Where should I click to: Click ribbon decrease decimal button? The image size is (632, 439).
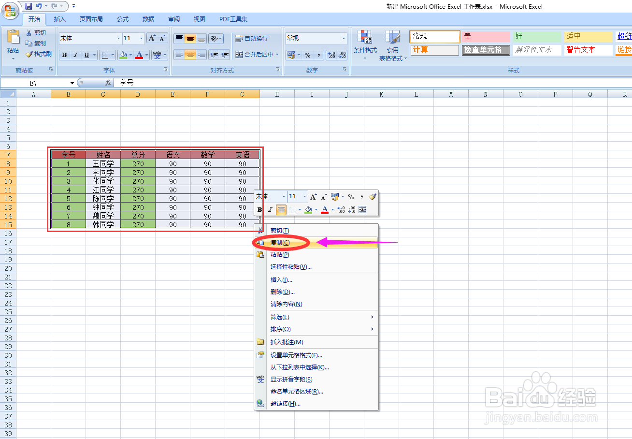point(342,55)
